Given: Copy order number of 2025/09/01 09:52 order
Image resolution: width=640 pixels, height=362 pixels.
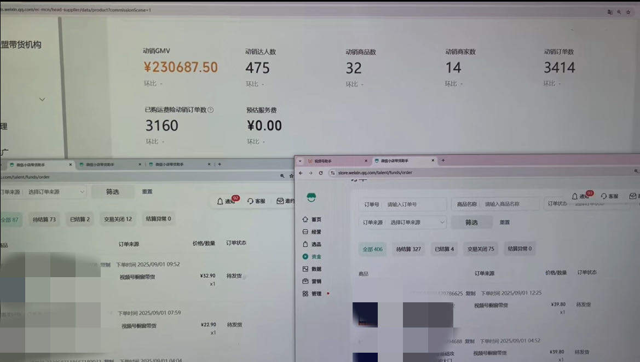Looking at the screenshot, I should point(106,265).
